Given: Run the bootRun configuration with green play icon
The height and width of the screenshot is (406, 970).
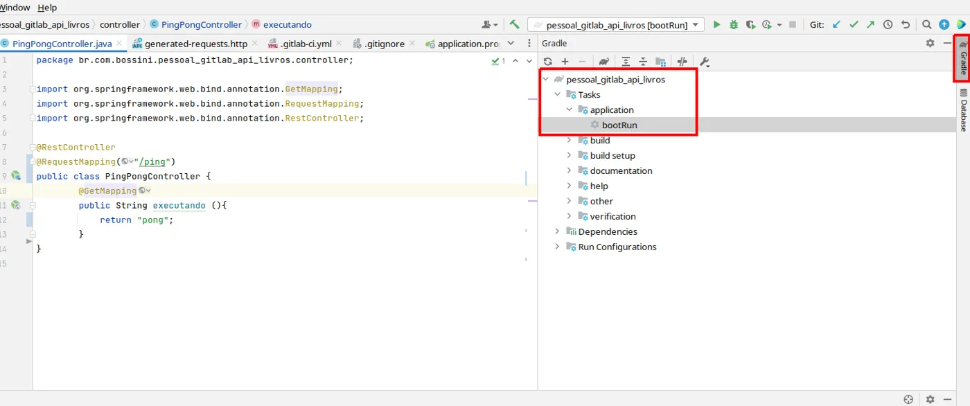Looking at the screenshot, I should [717, 24].
